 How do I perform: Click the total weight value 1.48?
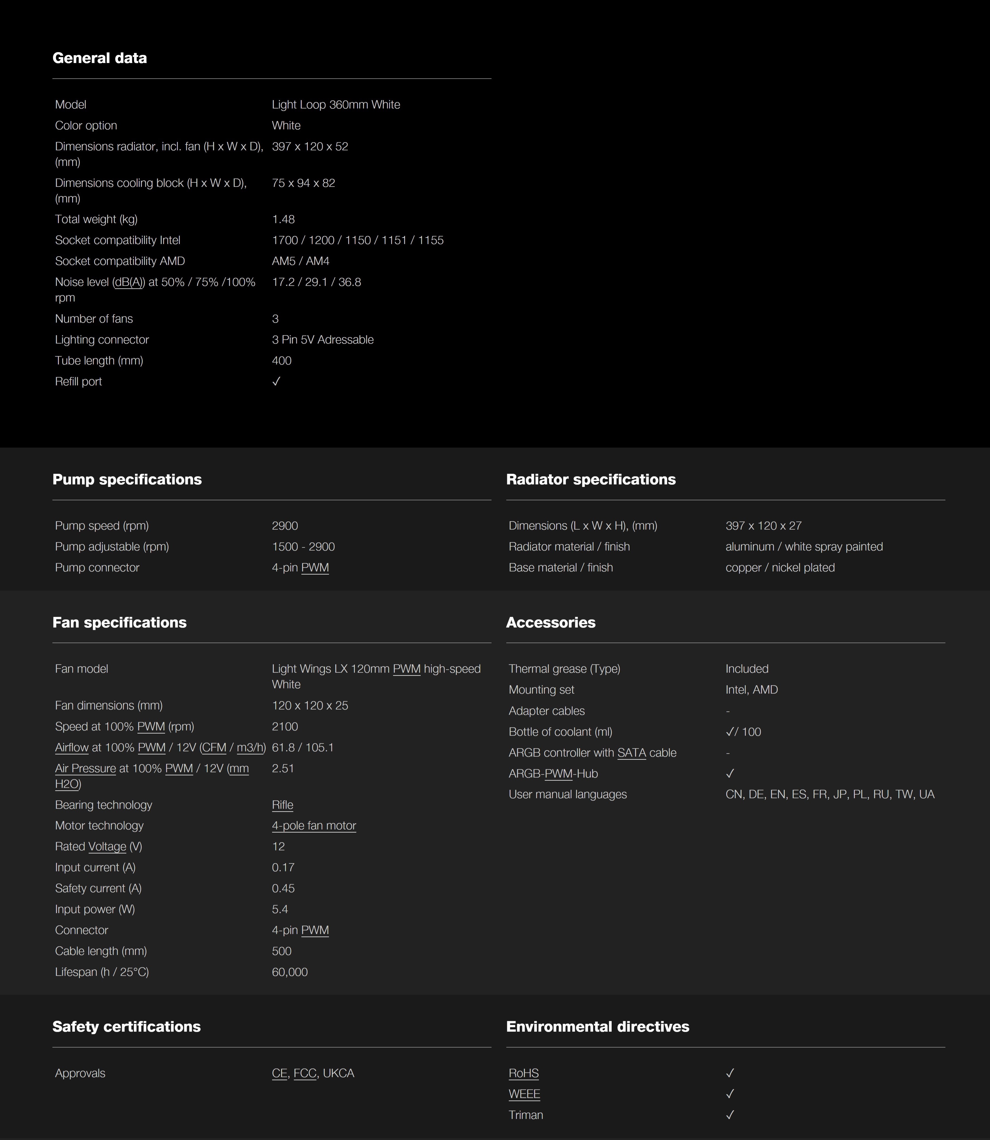click(x=284, y=219)
